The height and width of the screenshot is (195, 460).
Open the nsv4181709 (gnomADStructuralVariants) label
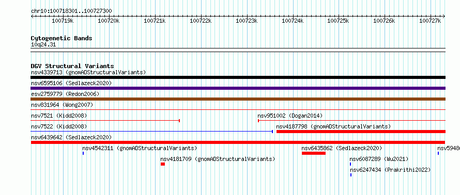[218, 159]
